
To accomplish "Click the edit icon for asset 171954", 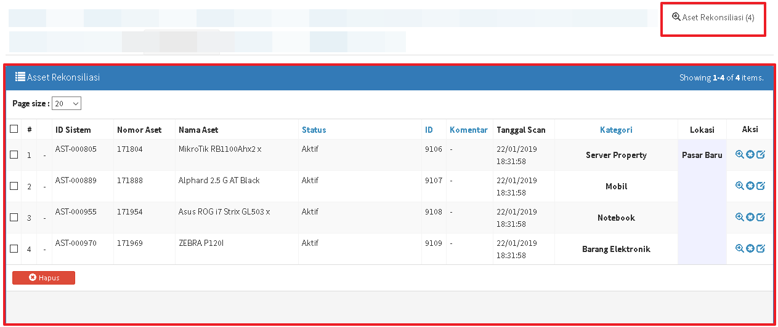I will [x=760, y=218].
